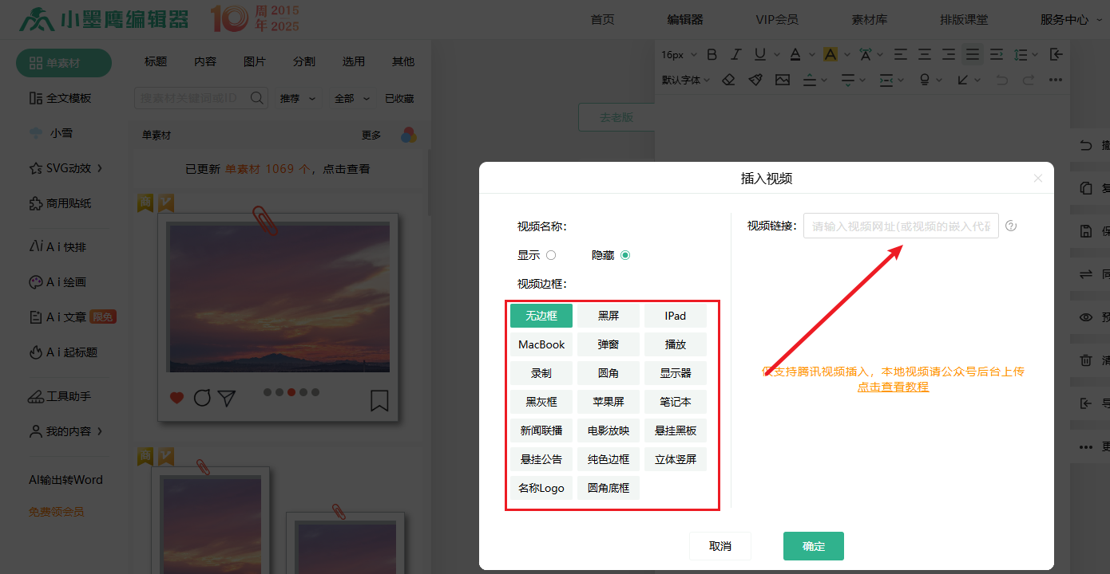This screenshot has height=574, width=1110.
Task: Open the line spacing dropdown arrow
Action: 1036,54
